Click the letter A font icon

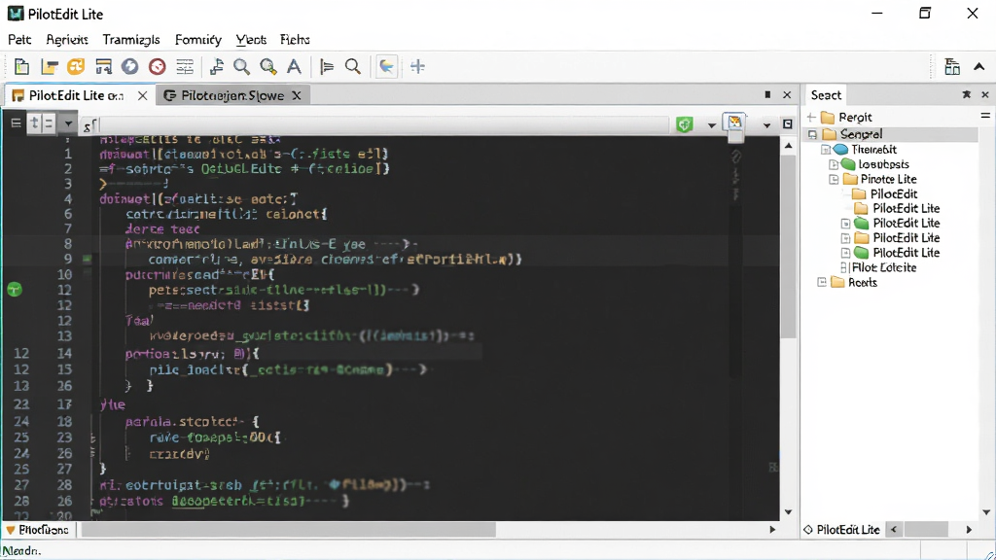pos(294,67)
